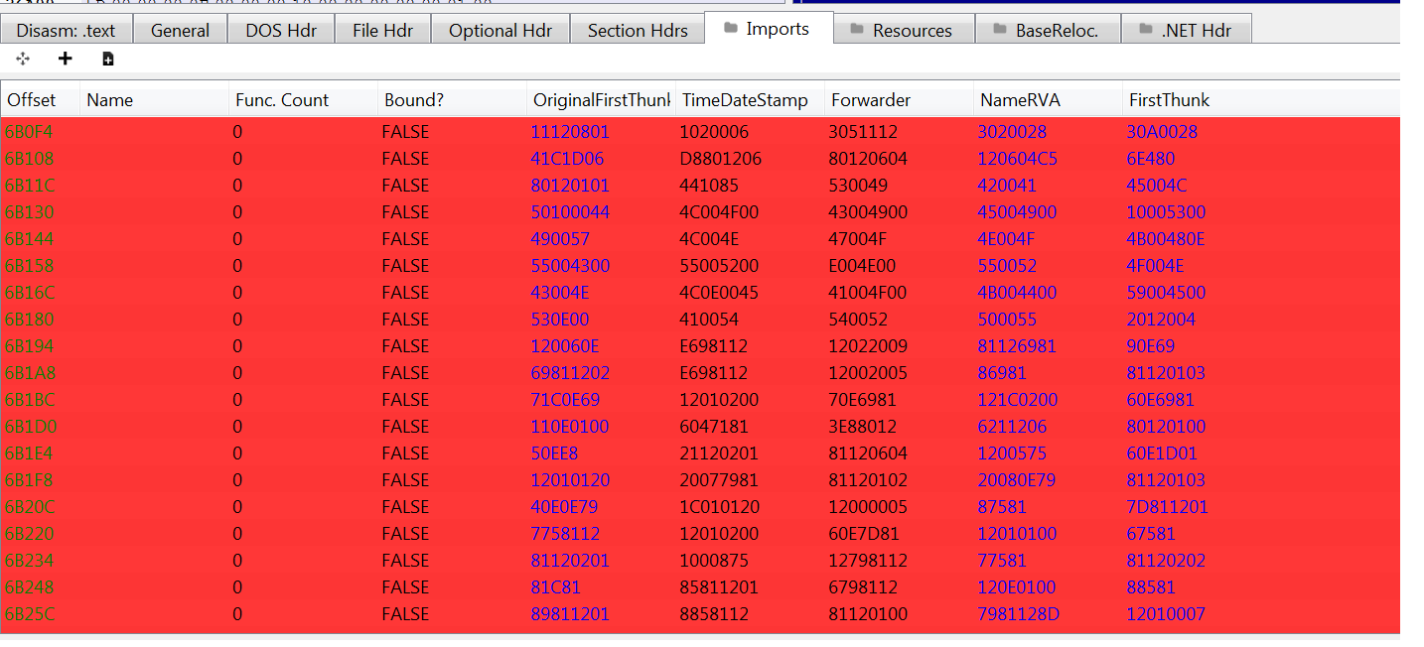The width and height of the screenshot is (1424, 647).
Task: Click OriginalFirstThunk value 50100044
Action: click(570, 212)
